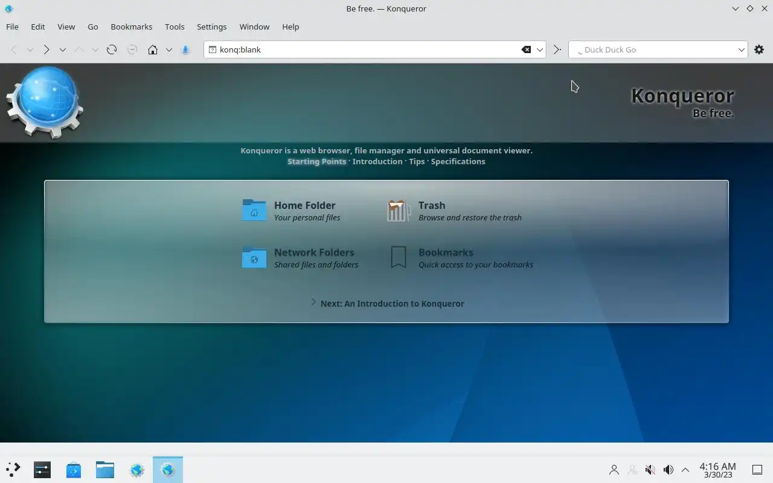The height and width of the screenshot is (483, 773).
Task: Select the Tips page link
Action: point(417,161)
